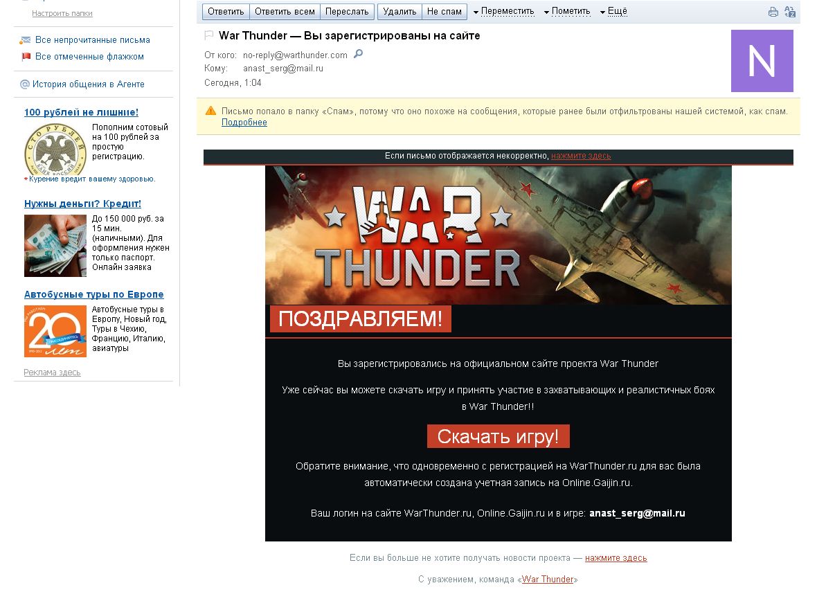826x610 pixels.
Task: Click the cash banknotes ad image
Action: tap(55, 246)
